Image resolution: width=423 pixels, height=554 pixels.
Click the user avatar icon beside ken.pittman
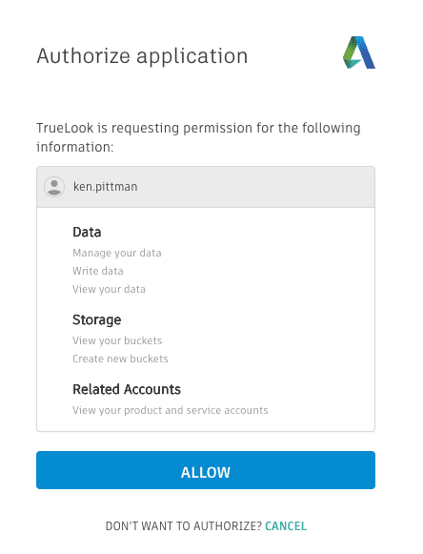tap(54, 187)
